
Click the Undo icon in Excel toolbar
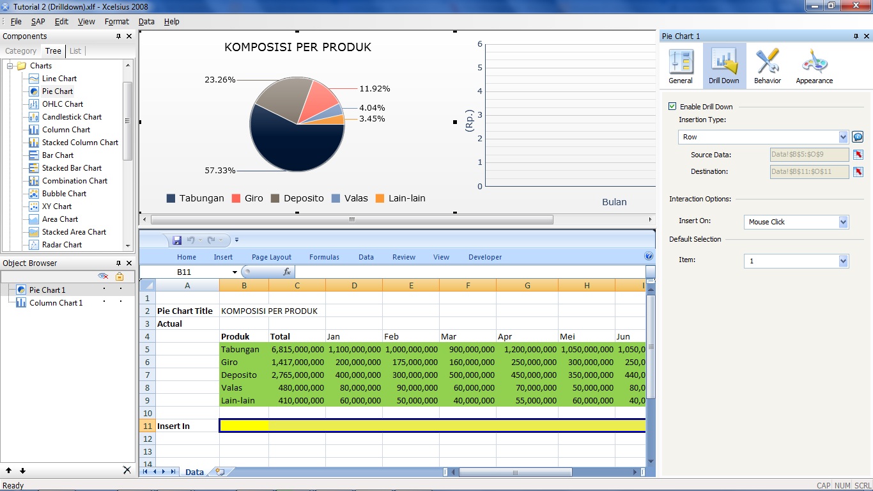(190, 240)
